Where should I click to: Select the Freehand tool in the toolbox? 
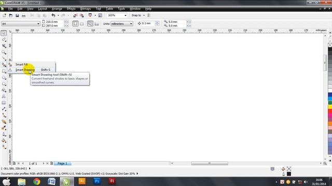tap(4, 58)
